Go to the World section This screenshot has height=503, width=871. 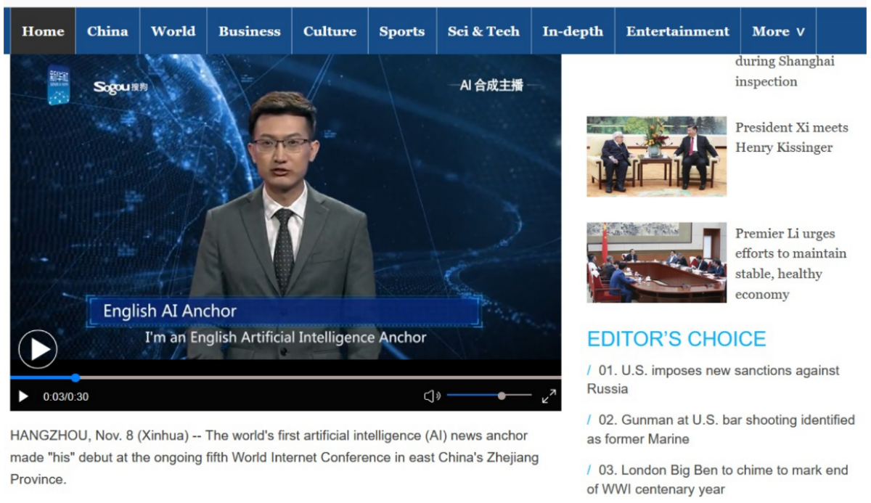(173, 31)
